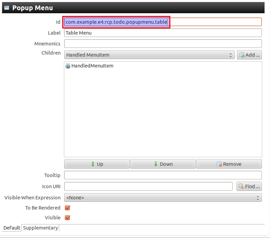Click empty area of the children list
Screen dimensions: 270x238
(x=163, y=115)
